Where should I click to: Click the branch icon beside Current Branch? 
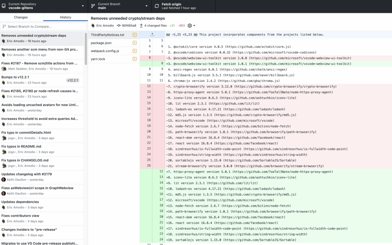[x=93, y=6]
